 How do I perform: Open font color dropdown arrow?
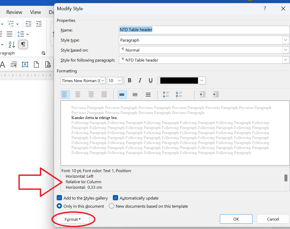point(202,81)
